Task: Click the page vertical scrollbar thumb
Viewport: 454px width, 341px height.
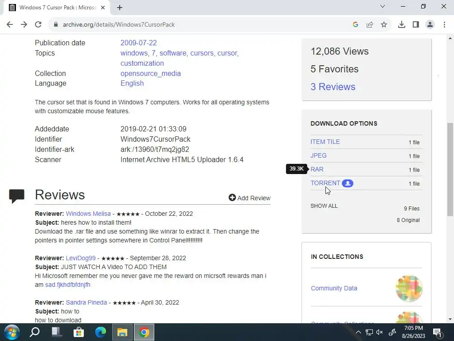Action: [x=450, y=169]
